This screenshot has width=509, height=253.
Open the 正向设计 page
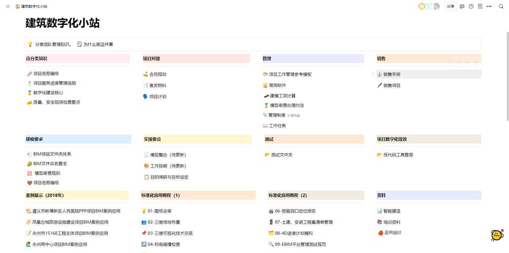pos(390,233)
